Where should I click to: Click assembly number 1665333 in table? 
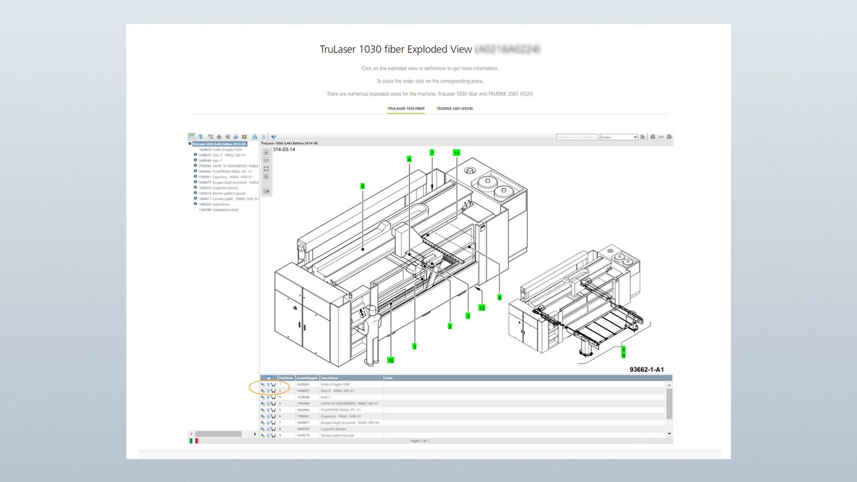coord(303,429)
